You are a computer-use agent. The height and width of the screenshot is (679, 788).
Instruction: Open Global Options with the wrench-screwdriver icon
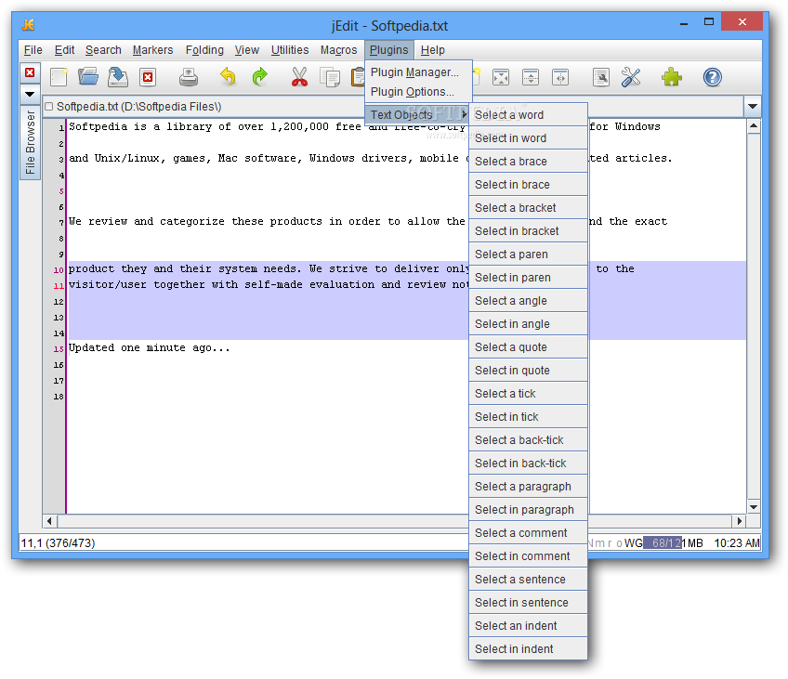coord(631,77)
